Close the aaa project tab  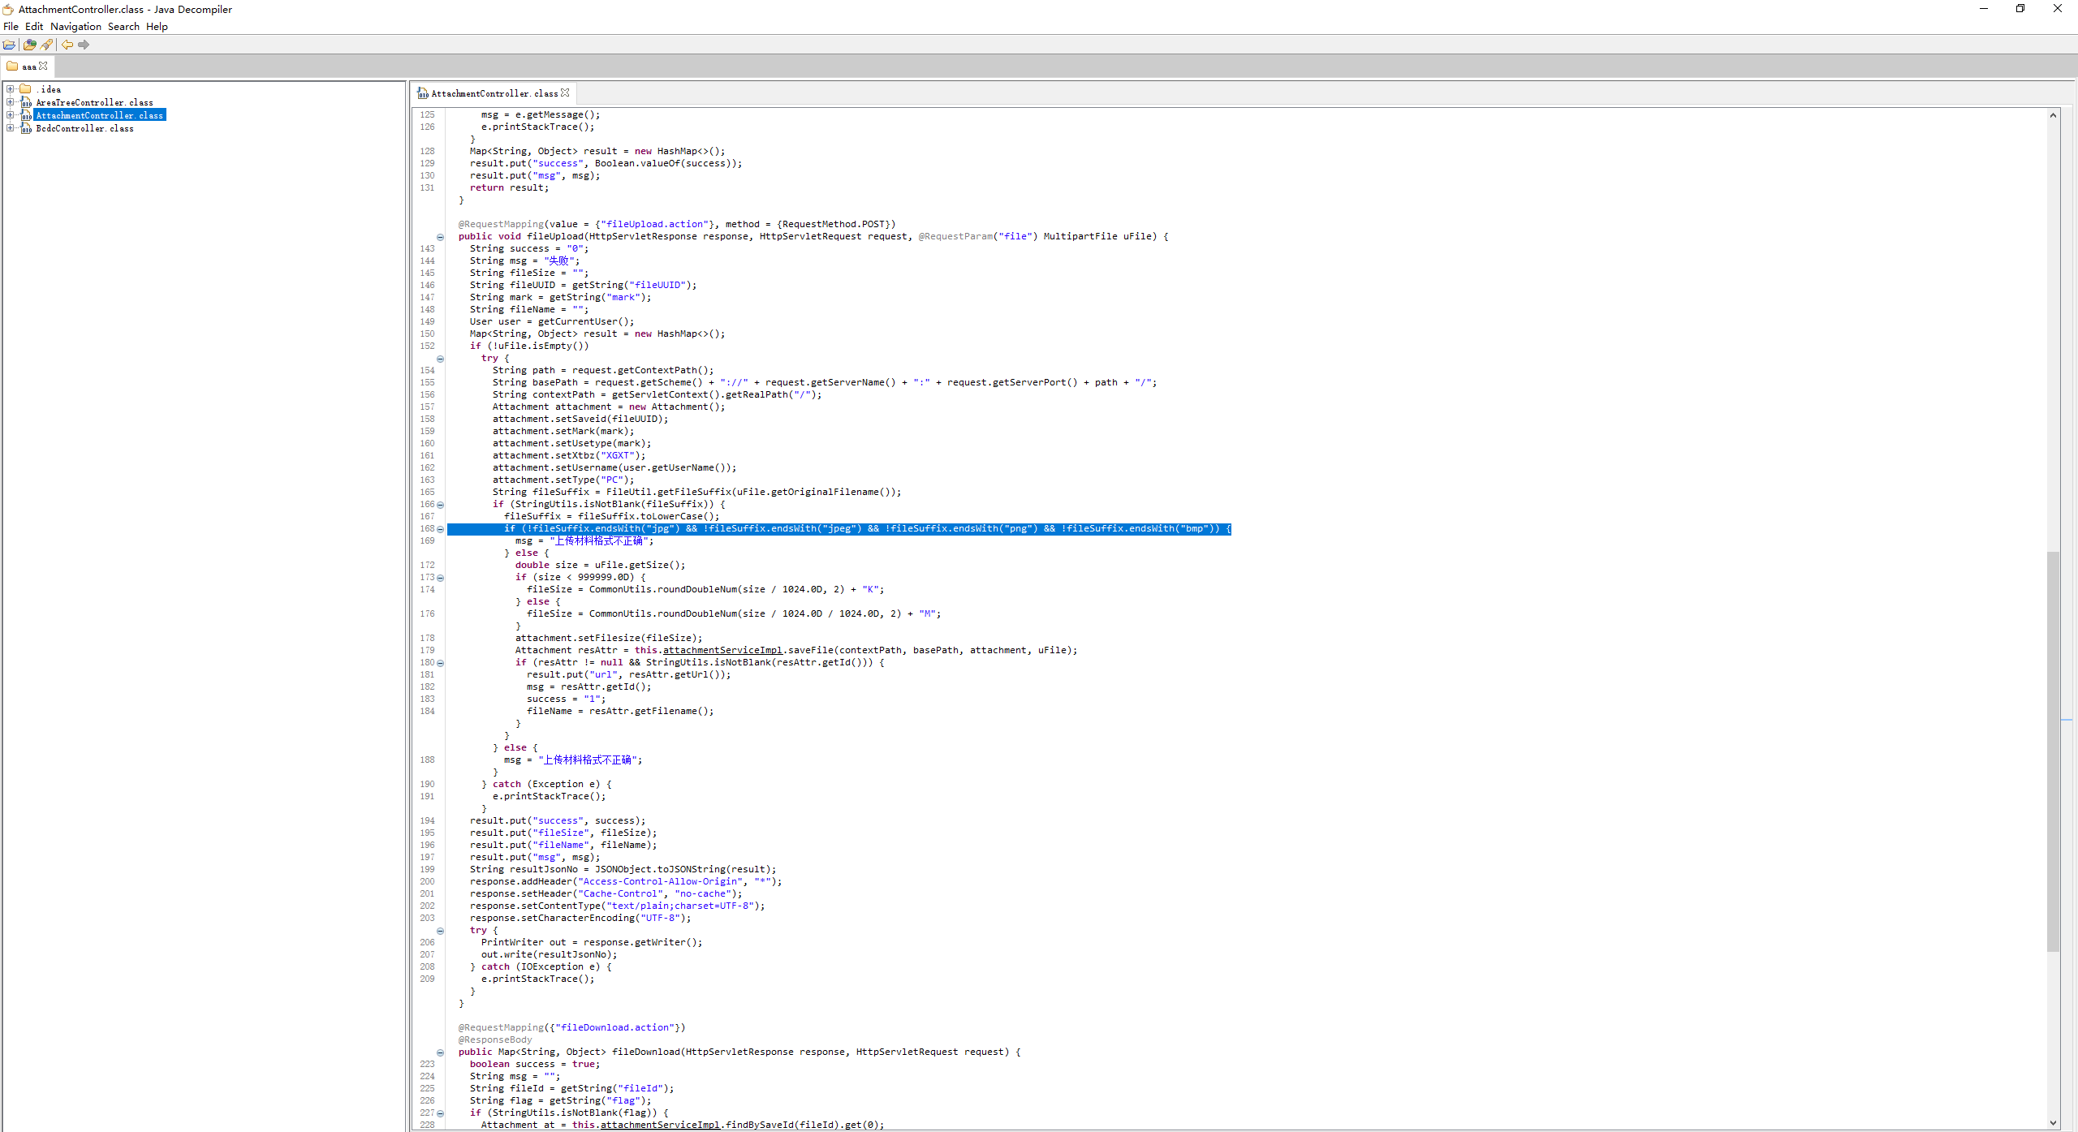click(44, 66)
